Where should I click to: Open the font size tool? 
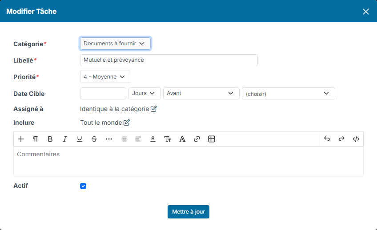[x=168, y=139]
